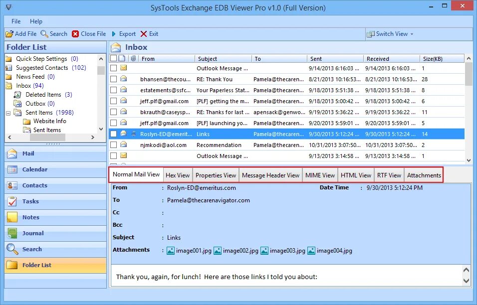Screen dimensions: 477x305
Task: Switch to the HTML View tab
Action: (x=356, y=175)
